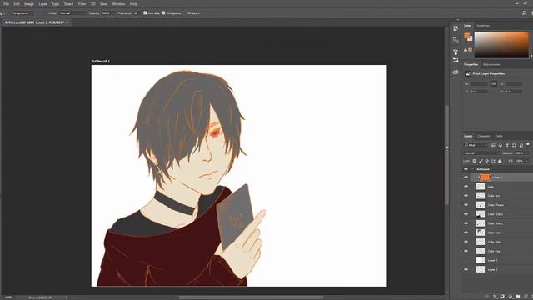This screenshot has height=300, width=533.
Task: Open the layer filter Kind dropdown
Action: pos(476,145)
